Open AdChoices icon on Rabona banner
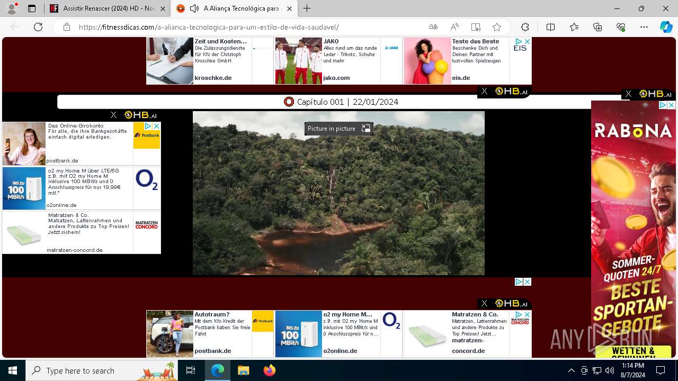The width and height of the screenshot is (678, 381). pyautogui.click(x=663, y=105)
